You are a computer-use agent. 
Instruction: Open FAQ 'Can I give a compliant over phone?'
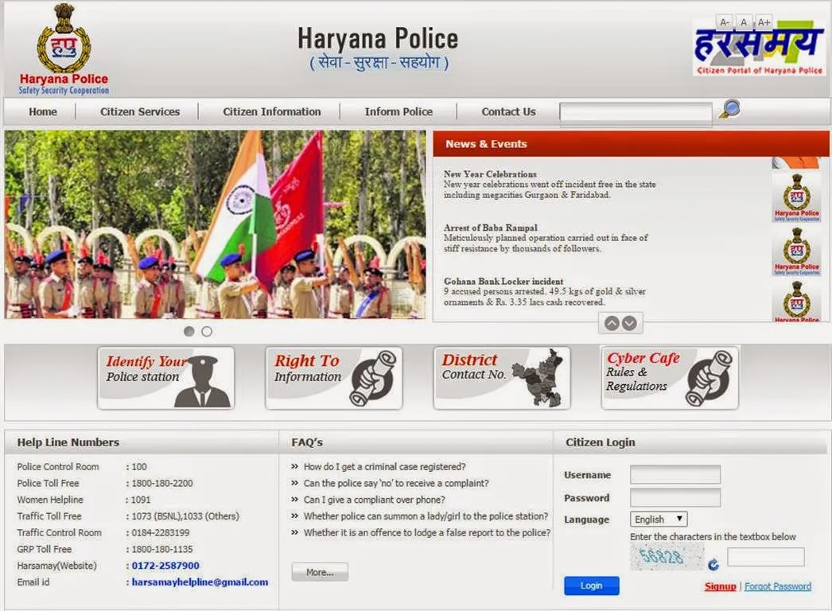coord(374,500)
